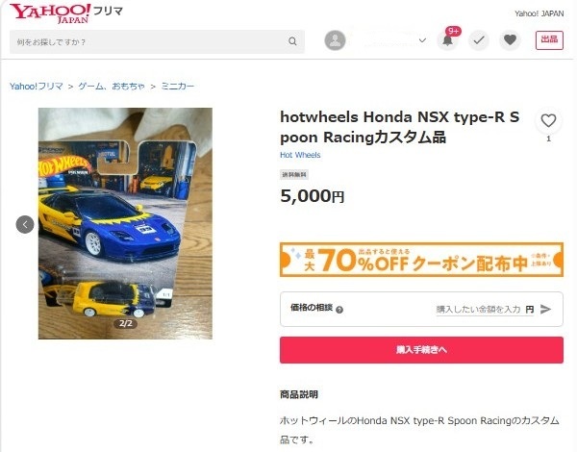The height and width of the screenshot is (452, 577).
Task: Click the Hot Wheels brand link
Action: [x=300, y=155]
